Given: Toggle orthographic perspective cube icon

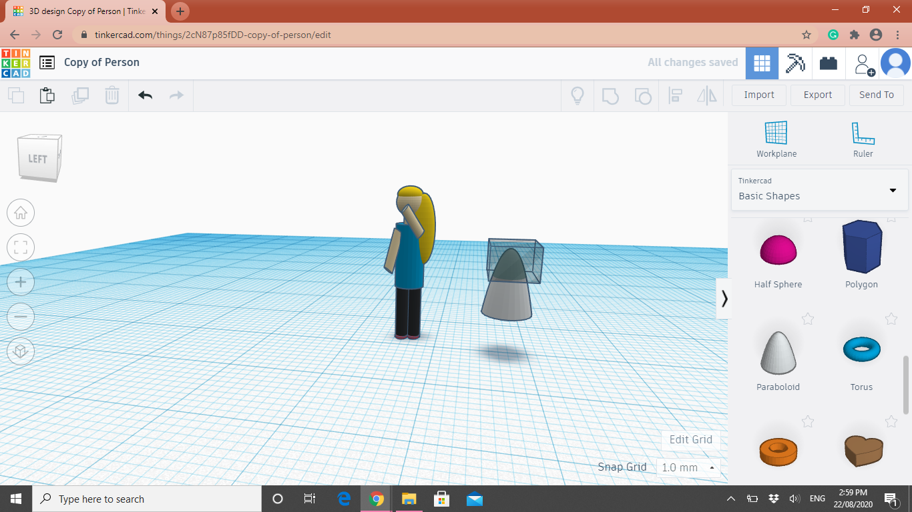Looking at the screenshot, I should [21, 351].
